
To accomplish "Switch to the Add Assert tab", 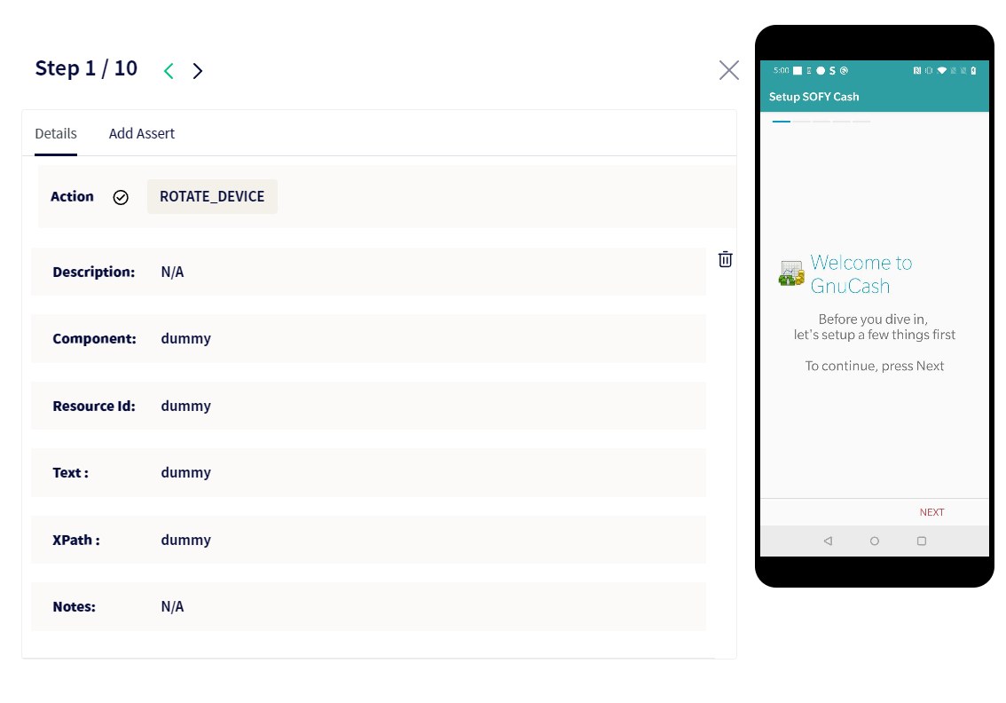I will tap(141, 133).
